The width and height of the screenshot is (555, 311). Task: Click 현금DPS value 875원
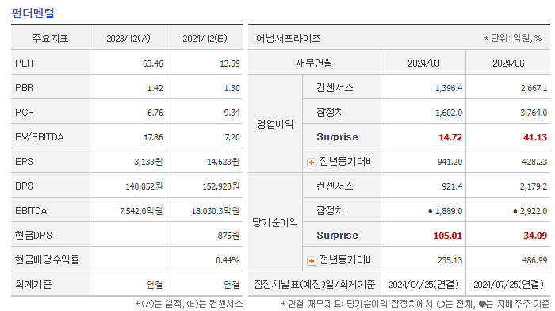(x=228, y=236)
